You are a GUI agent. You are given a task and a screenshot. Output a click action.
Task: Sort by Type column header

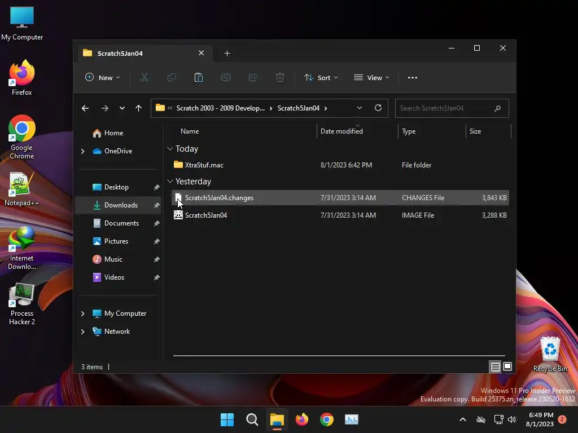click(432, 131)
